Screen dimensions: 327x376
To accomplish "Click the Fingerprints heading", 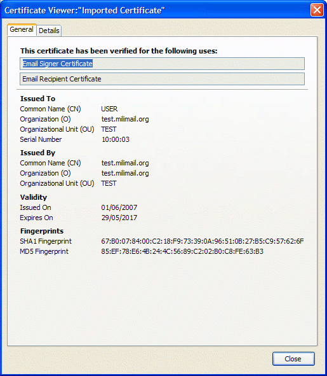I will (x=42, y=231).
